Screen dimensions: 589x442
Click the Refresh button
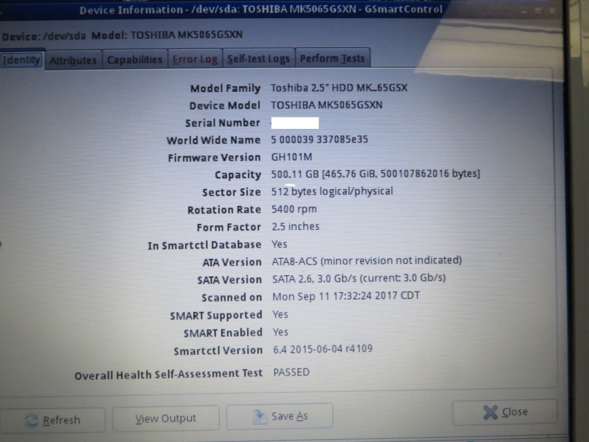[52, 420]
